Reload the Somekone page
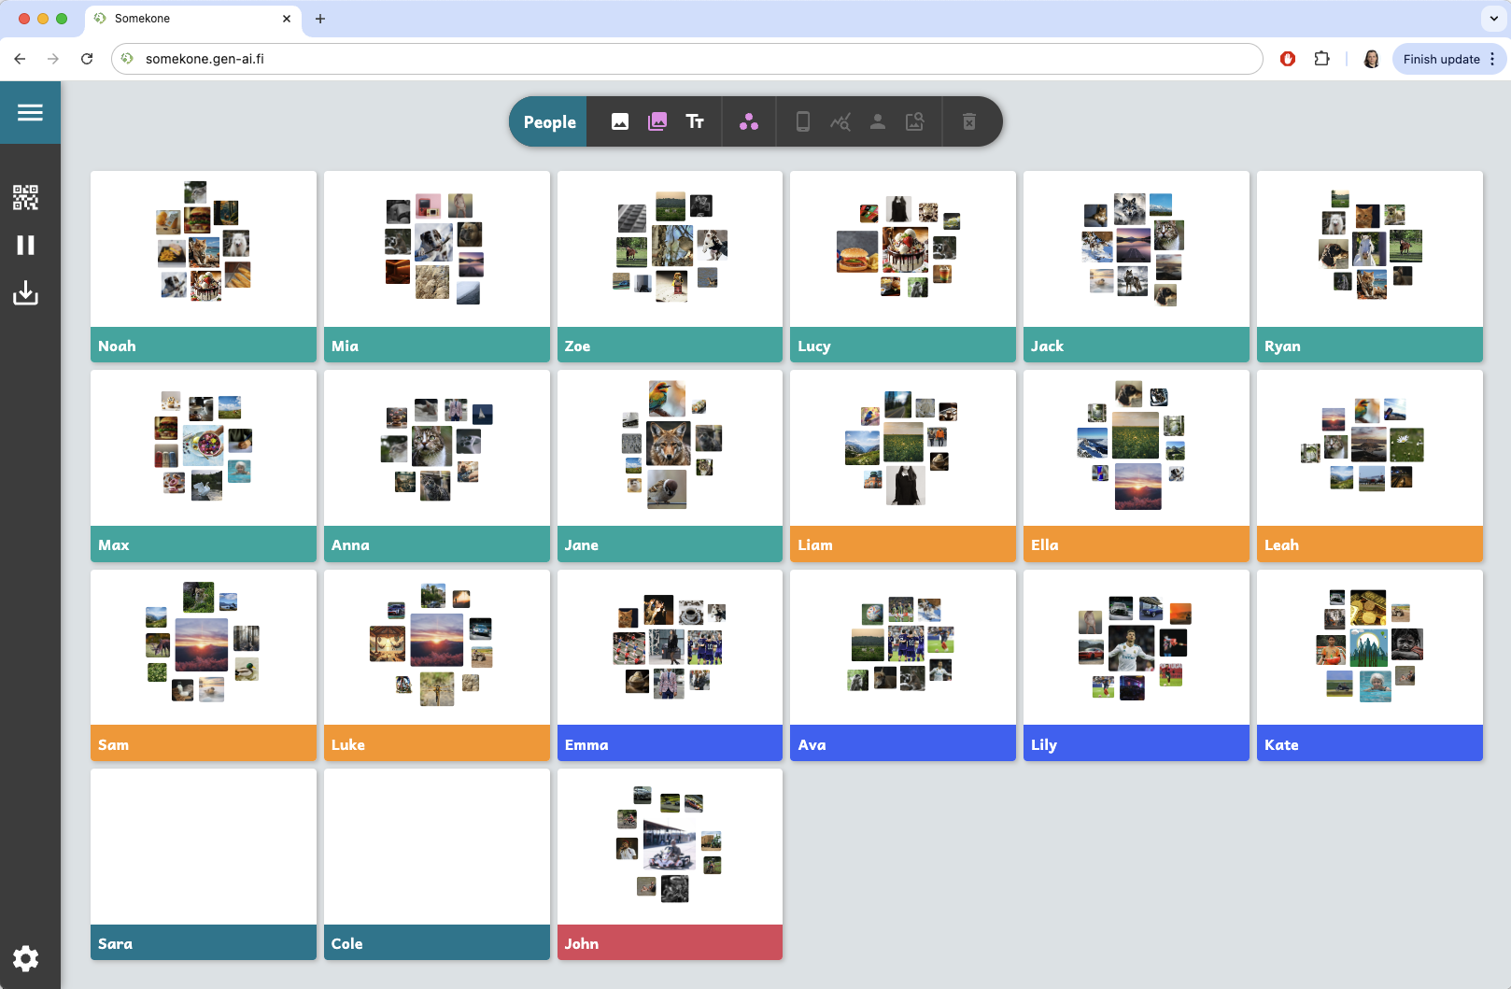Viewport: 1511px width, 989px height. point(87,59)
